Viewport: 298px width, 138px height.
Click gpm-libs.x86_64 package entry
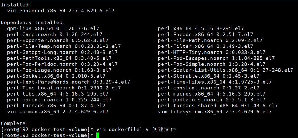(x=53, y=28)
